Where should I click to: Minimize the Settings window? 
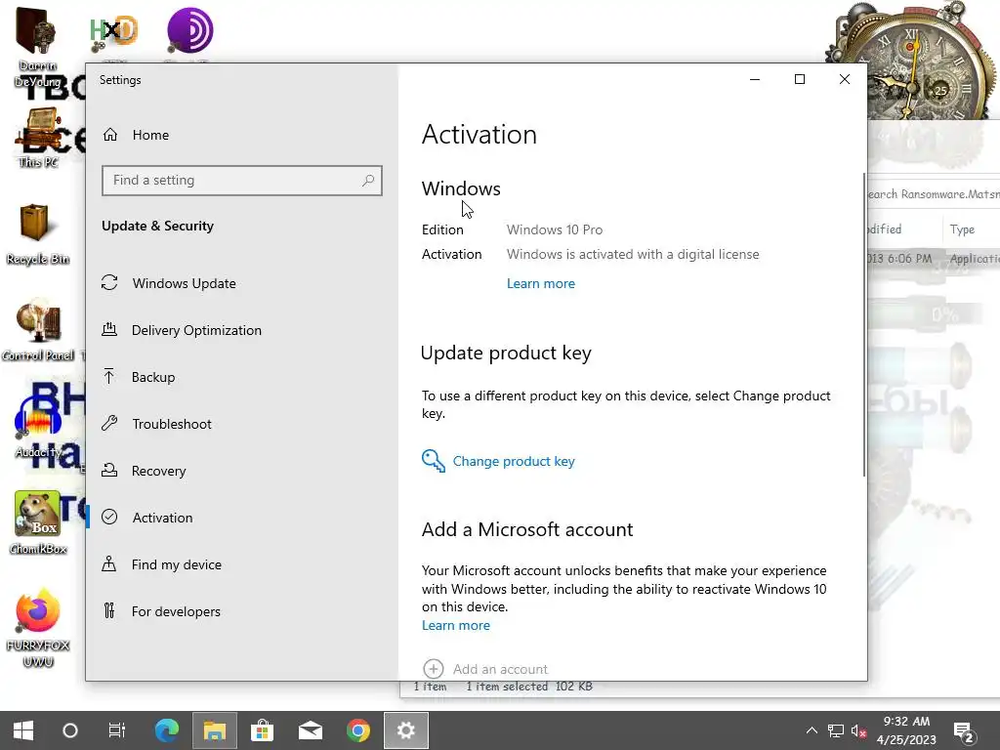pyautogui.click(x=755, y=79)
